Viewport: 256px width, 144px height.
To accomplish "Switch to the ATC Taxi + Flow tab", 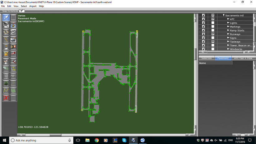I will click(x=243, y=58).
